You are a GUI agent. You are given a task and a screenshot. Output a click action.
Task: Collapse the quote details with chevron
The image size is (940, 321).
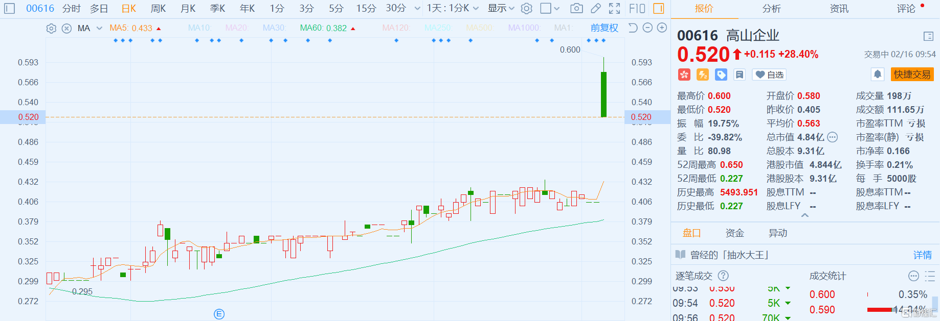[x=804, y=216]
